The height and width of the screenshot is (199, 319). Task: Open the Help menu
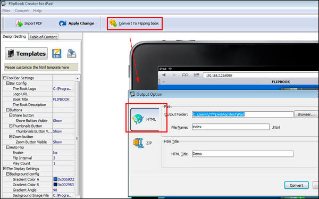37,11
